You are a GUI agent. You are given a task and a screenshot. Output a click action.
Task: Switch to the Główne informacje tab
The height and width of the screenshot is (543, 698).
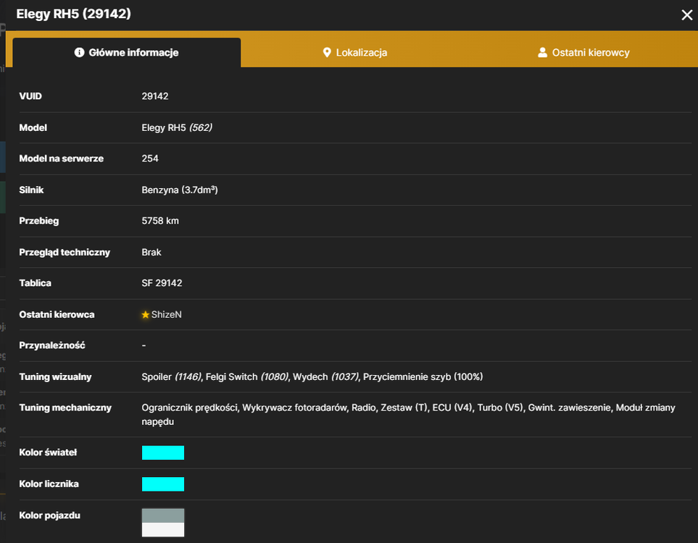pyautogui.click(x=126, y=52)
